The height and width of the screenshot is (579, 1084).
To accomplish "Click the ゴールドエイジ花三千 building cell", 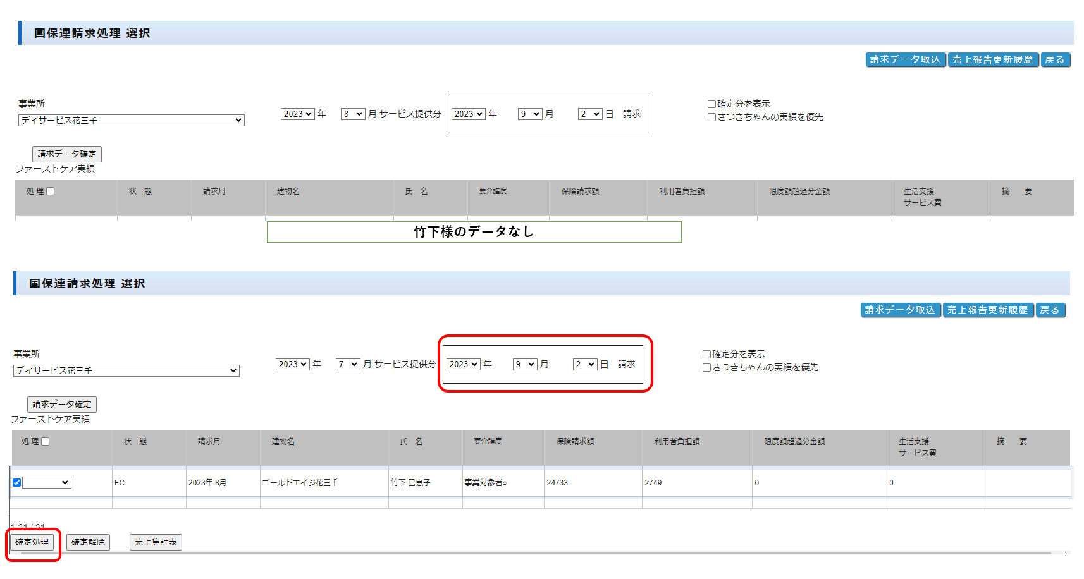I will [x=300, y=483].
